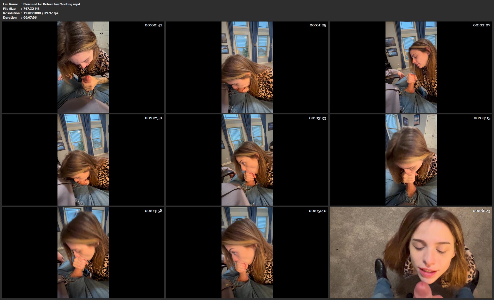
Task: Choose the frame labeled 00:02:50
Action: 83,160
